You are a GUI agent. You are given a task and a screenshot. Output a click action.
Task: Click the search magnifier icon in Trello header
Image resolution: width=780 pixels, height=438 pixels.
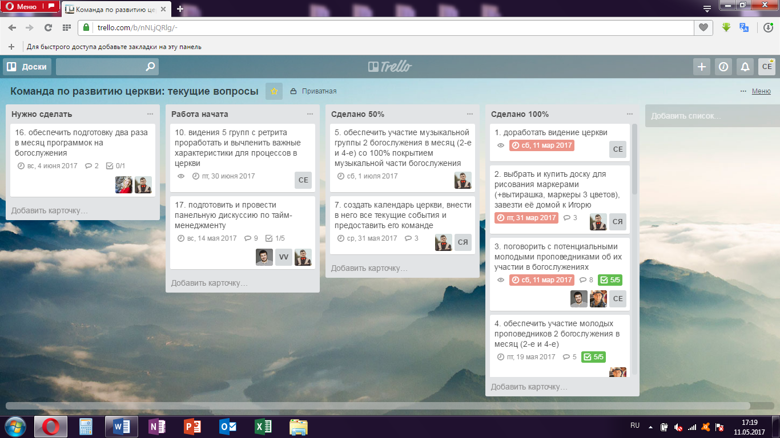[x=150, y=67]
